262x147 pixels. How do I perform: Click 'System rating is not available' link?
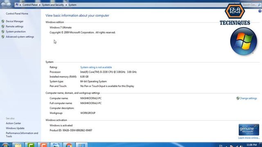(x=96, y=67)
